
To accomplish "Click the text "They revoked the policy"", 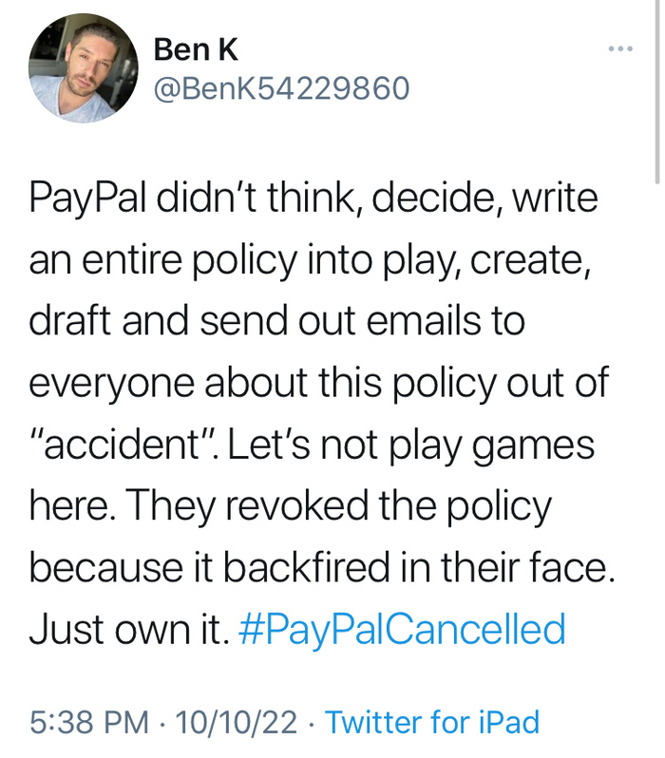I will click(x=350, y=506).
